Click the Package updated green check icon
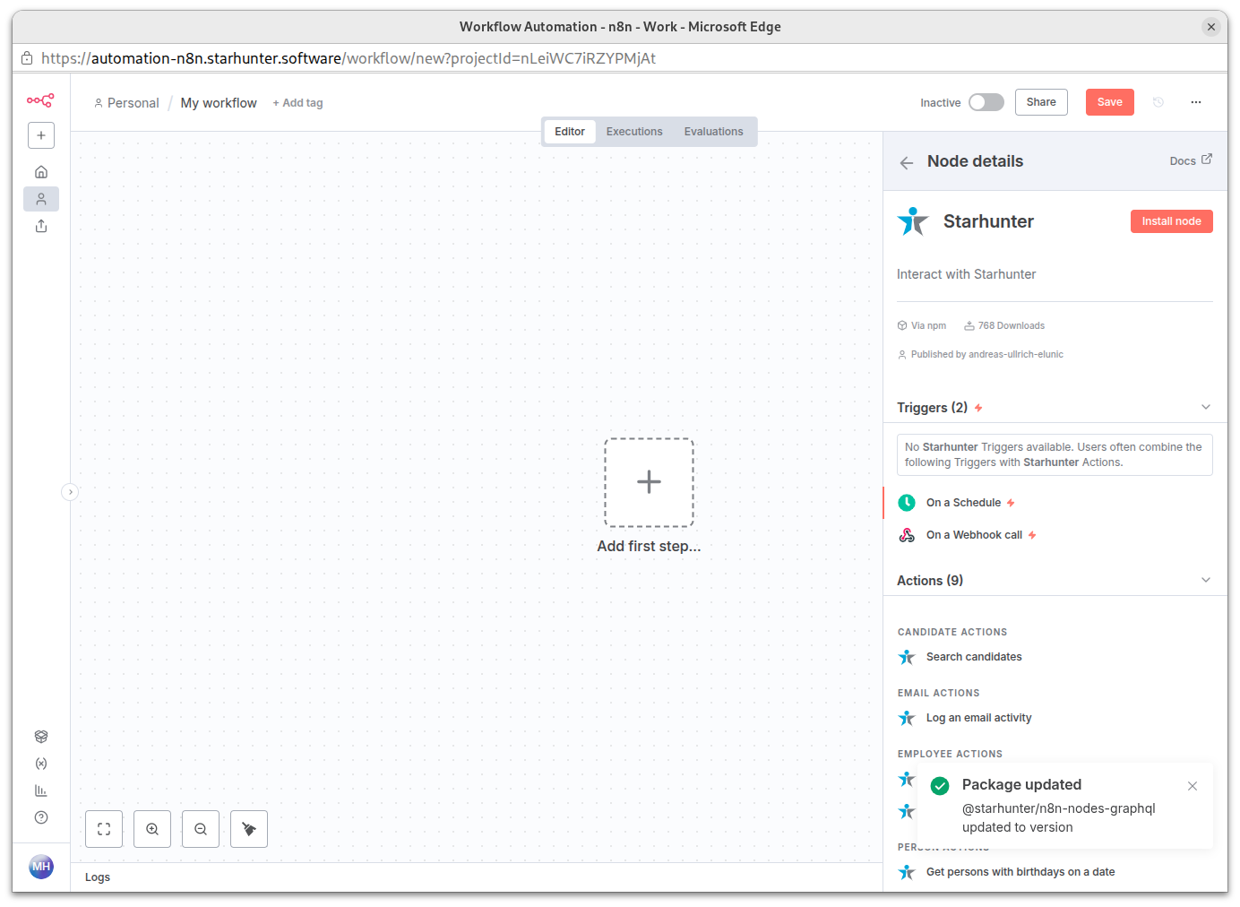Image resolution: width=1240 pixels, height=907 pixels. pos(940,786)
